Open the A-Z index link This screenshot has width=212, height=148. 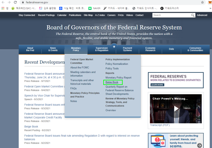(100, 15)
